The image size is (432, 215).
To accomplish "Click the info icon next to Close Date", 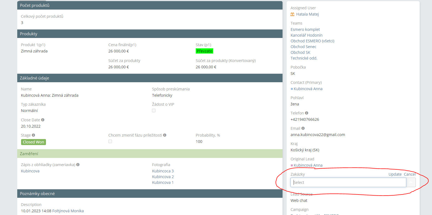I will pos(43,120).
